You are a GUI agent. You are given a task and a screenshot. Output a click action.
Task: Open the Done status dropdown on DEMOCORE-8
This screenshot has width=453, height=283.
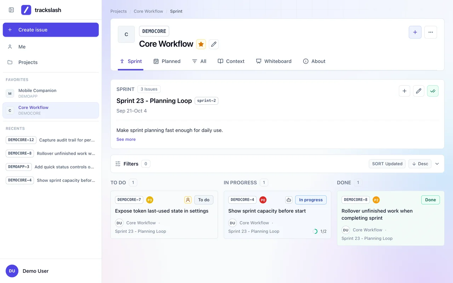tap(430, 200)
